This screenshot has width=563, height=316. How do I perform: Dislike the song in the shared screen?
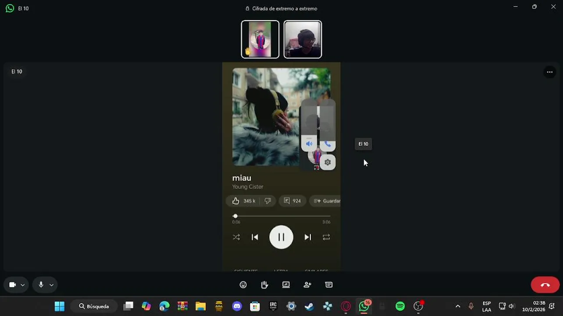click(268, 201)
